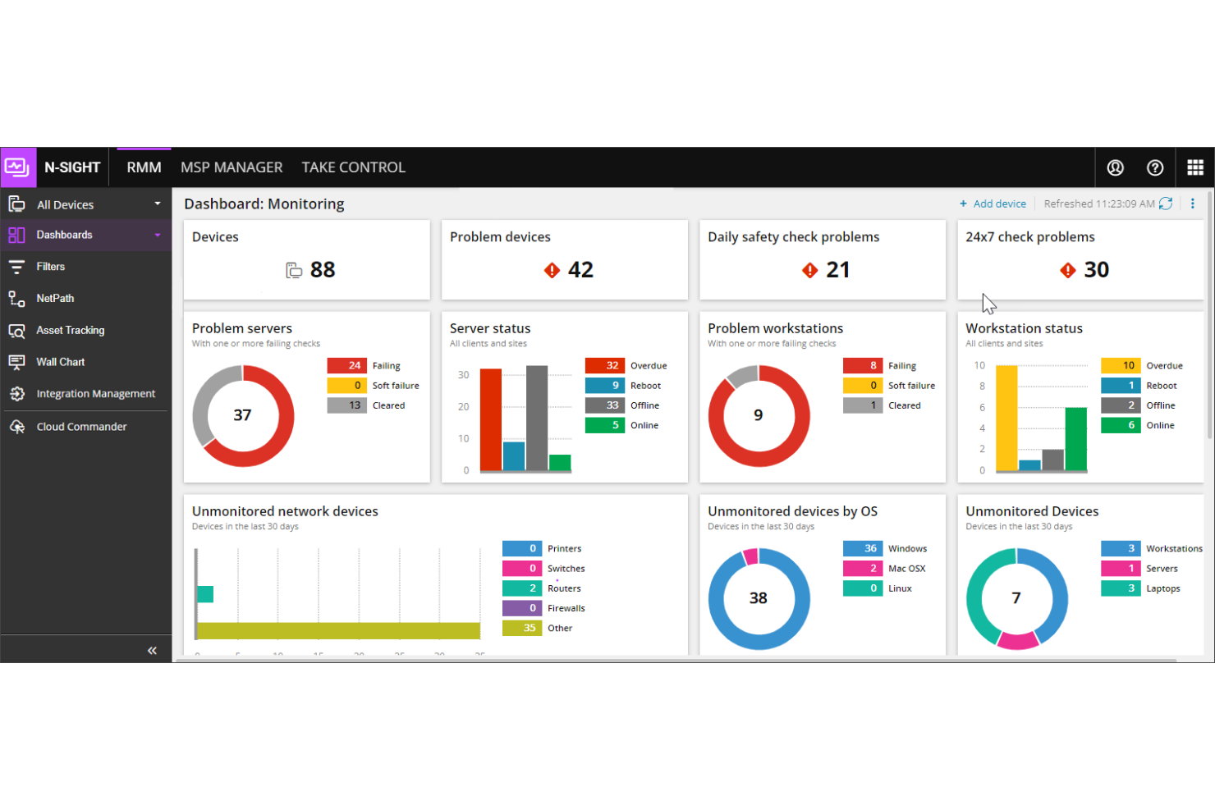Select the NetPath sidebar icon
Screen dimensions: 1215x810
tap(16, 298)
